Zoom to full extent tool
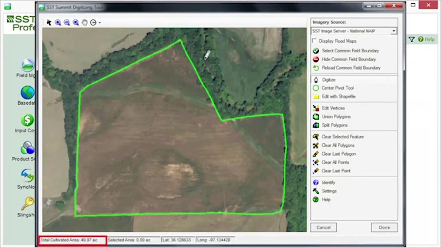This screenshot has height=248, width=441. 76,22
